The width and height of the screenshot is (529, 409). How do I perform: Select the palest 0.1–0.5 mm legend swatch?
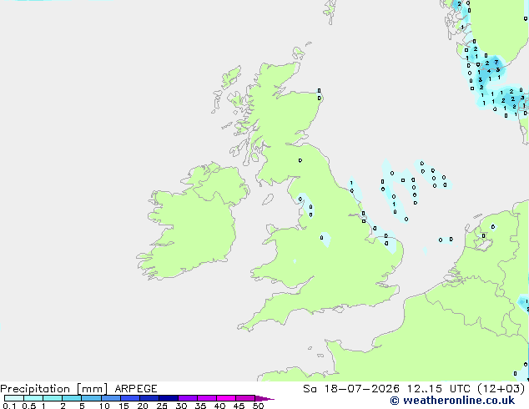[x=14, y=398]
